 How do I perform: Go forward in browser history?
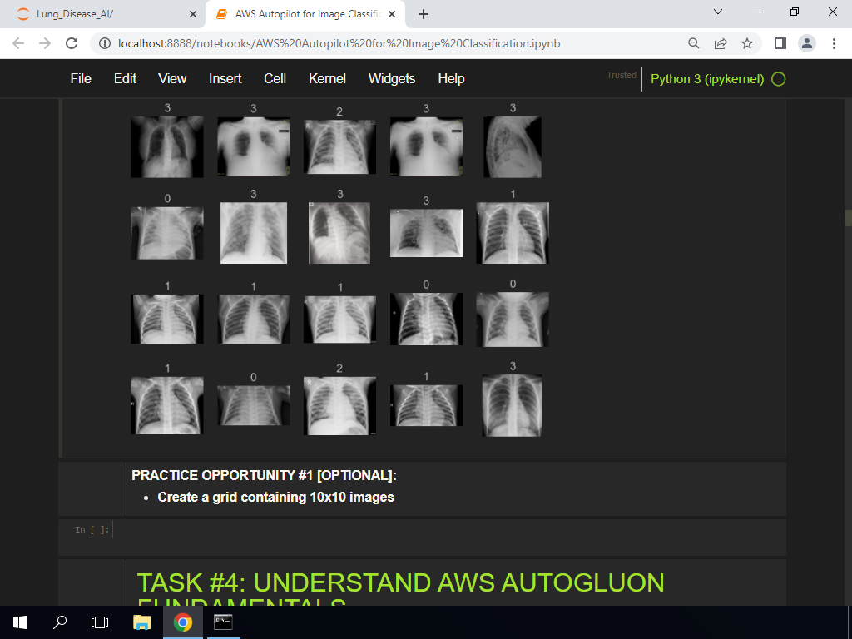[x=45, y=43]
